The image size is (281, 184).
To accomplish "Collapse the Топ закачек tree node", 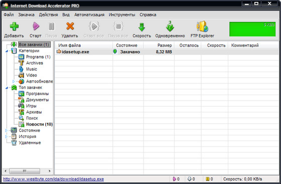I will [x=7, y=88].
